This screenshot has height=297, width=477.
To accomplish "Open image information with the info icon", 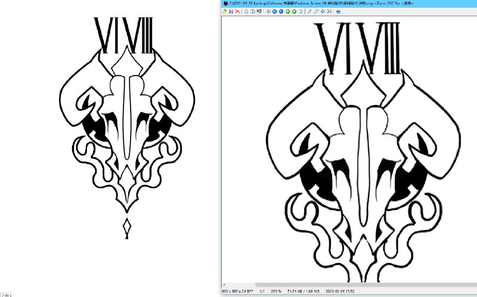I will (268, 11).
